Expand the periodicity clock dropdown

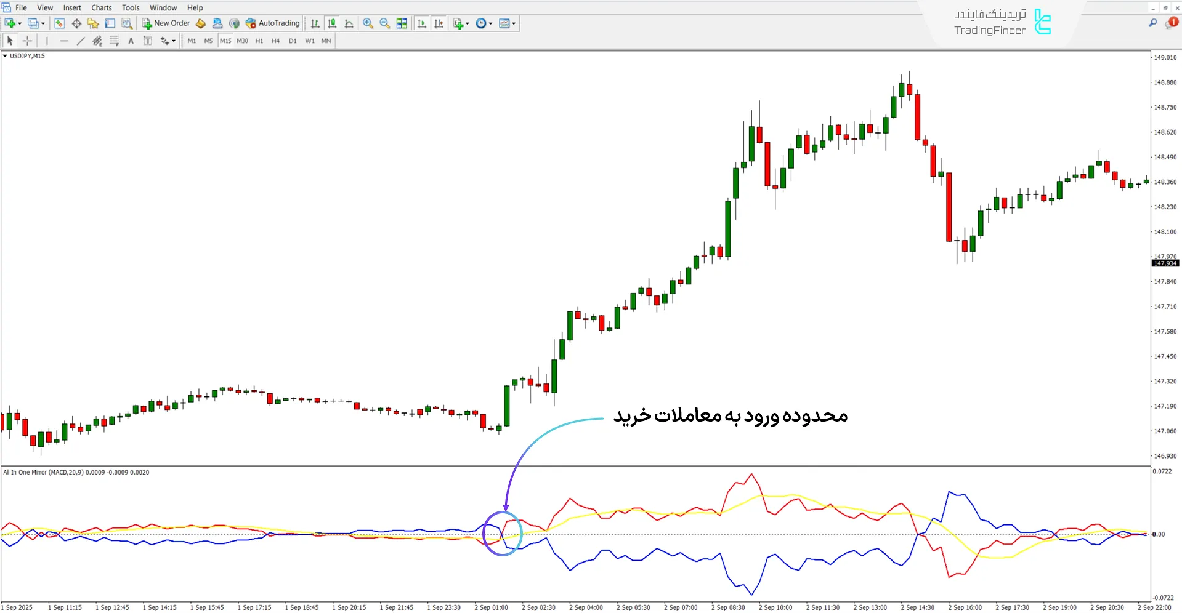click(490, 23)
